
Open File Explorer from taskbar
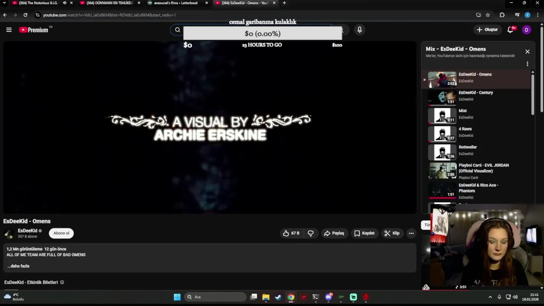[x=266, y=297]
